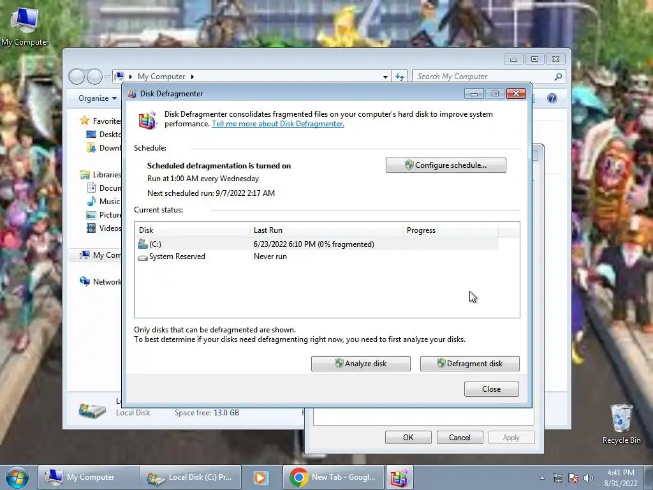Click the computer icon in the address bar
Screen dimensions: 653x490
[x=119, y=77]
